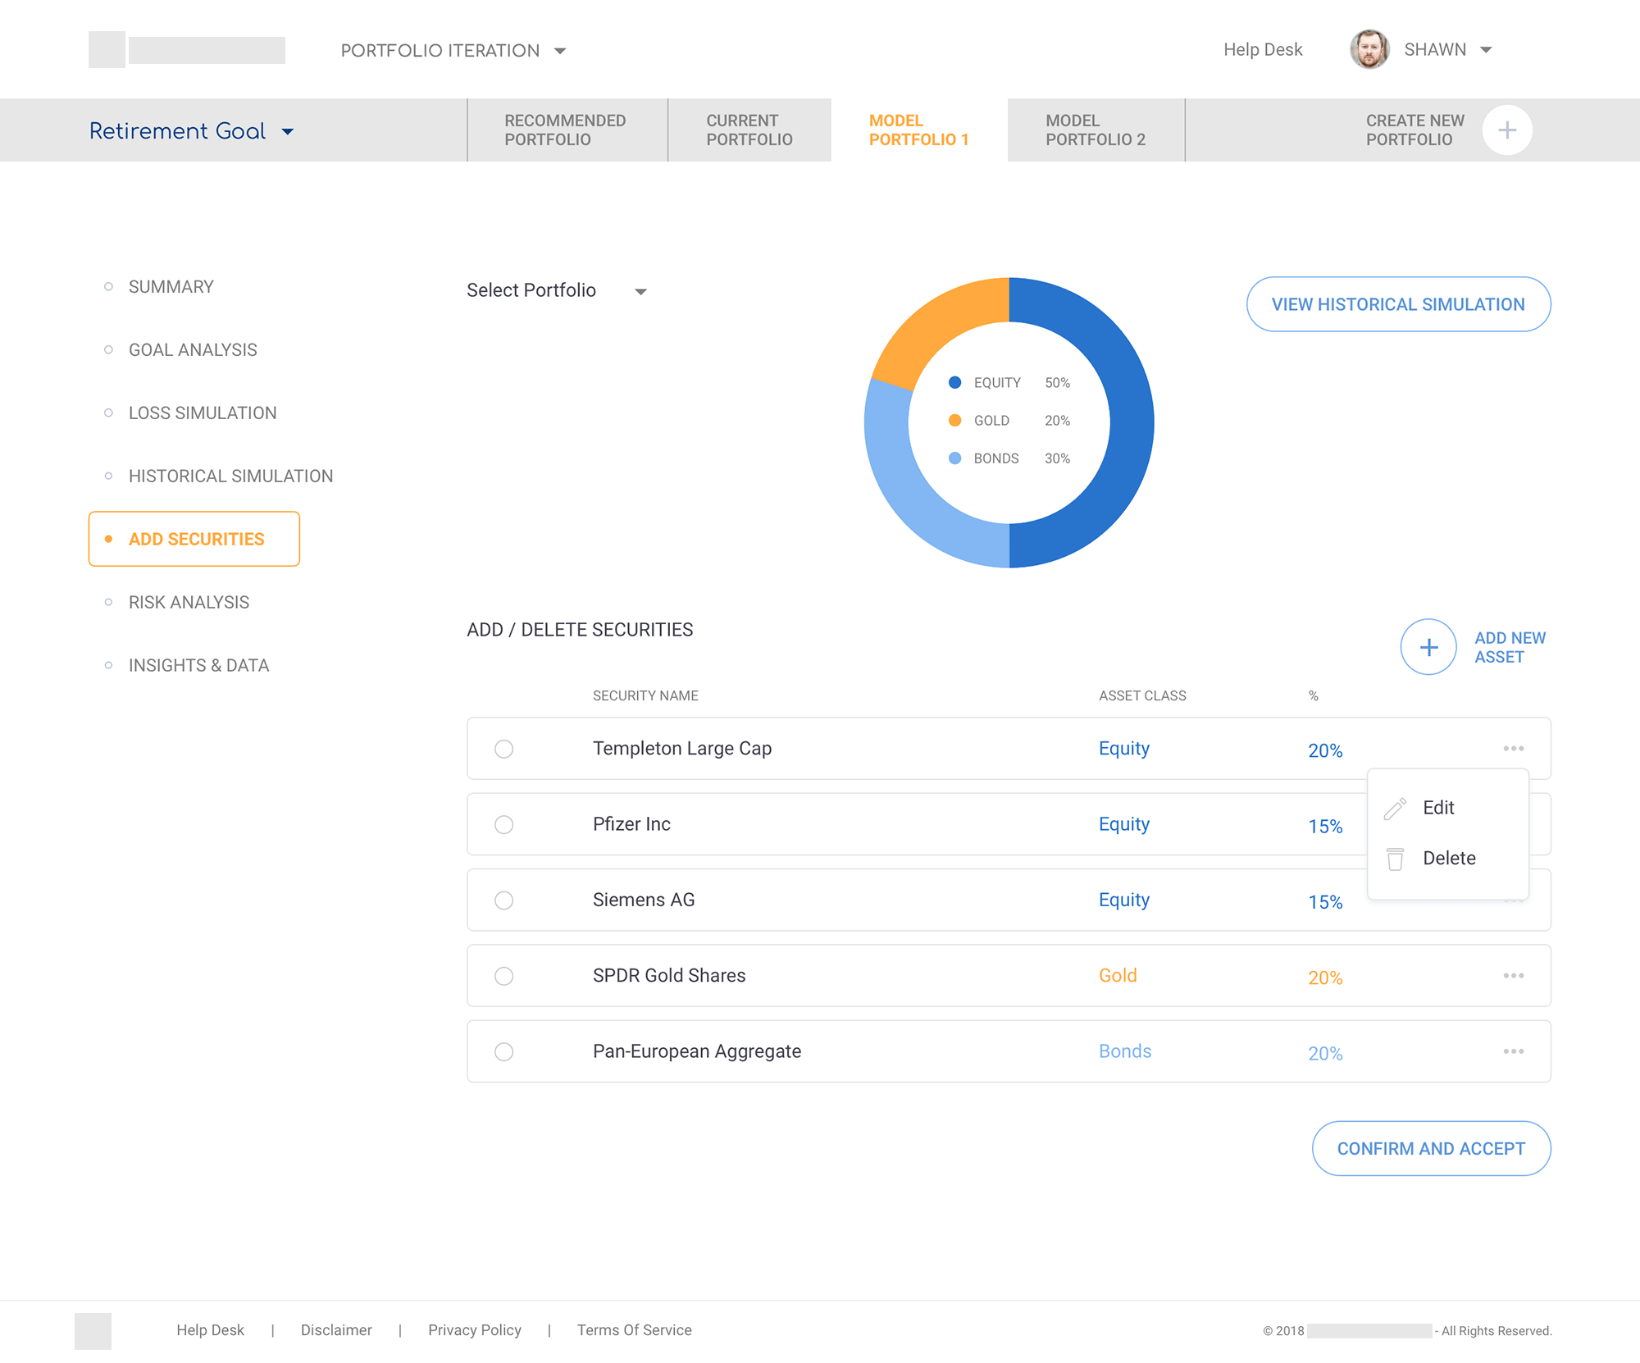Click the plus icon on Create New Portfolio
Image resolution: width=1640 pixels, height=1363 pixels.
tap(1507, 130)
